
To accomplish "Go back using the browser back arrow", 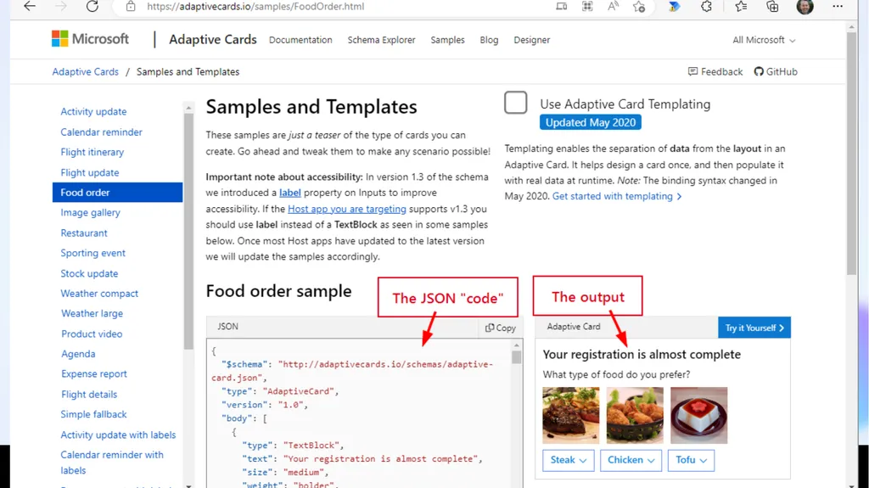I will click(x=30, y=7).
